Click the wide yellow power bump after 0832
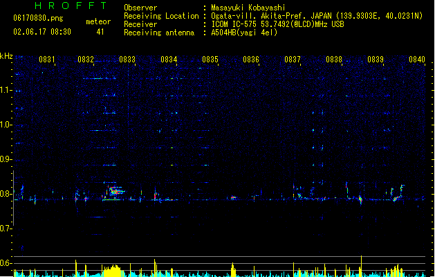 (112, 271)
